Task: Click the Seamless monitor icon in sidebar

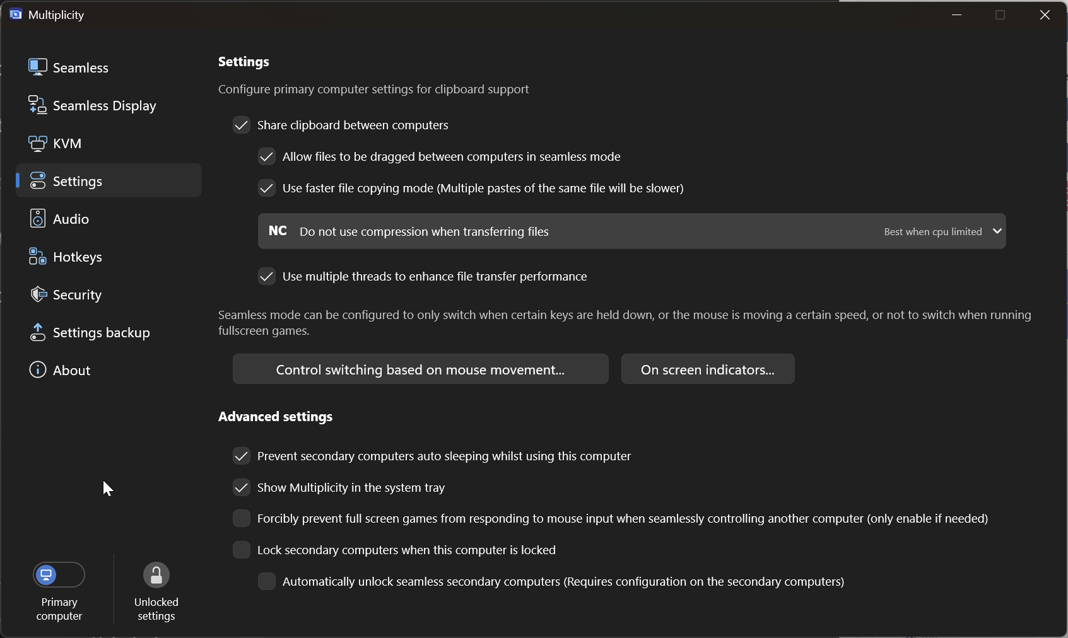Action: (x=37, y=67)
